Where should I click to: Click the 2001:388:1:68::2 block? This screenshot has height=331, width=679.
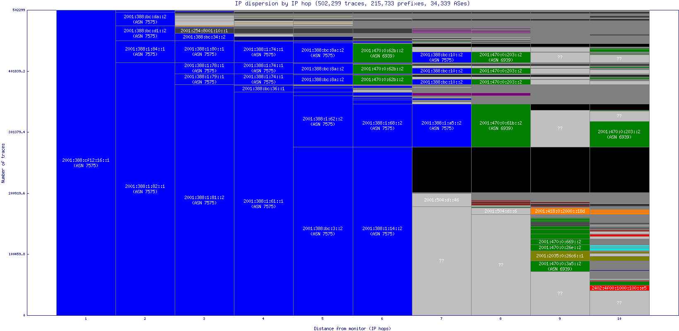coord(383,125)
